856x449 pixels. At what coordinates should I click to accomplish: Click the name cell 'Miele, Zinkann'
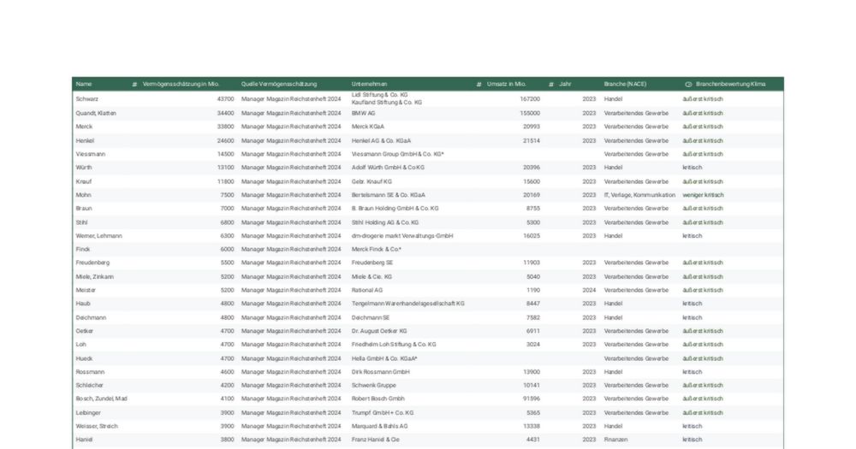click(95, 277)
